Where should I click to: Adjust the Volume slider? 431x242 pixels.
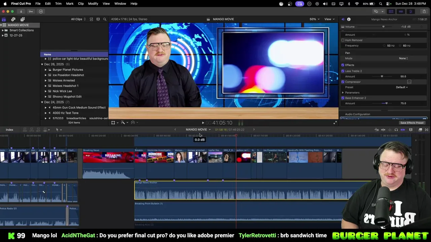pos(383,27)
